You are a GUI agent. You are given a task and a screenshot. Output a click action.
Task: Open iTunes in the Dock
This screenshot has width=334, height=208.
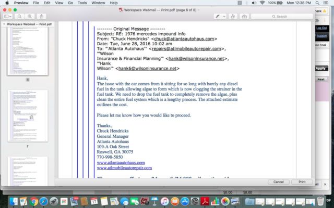point(165,201)
